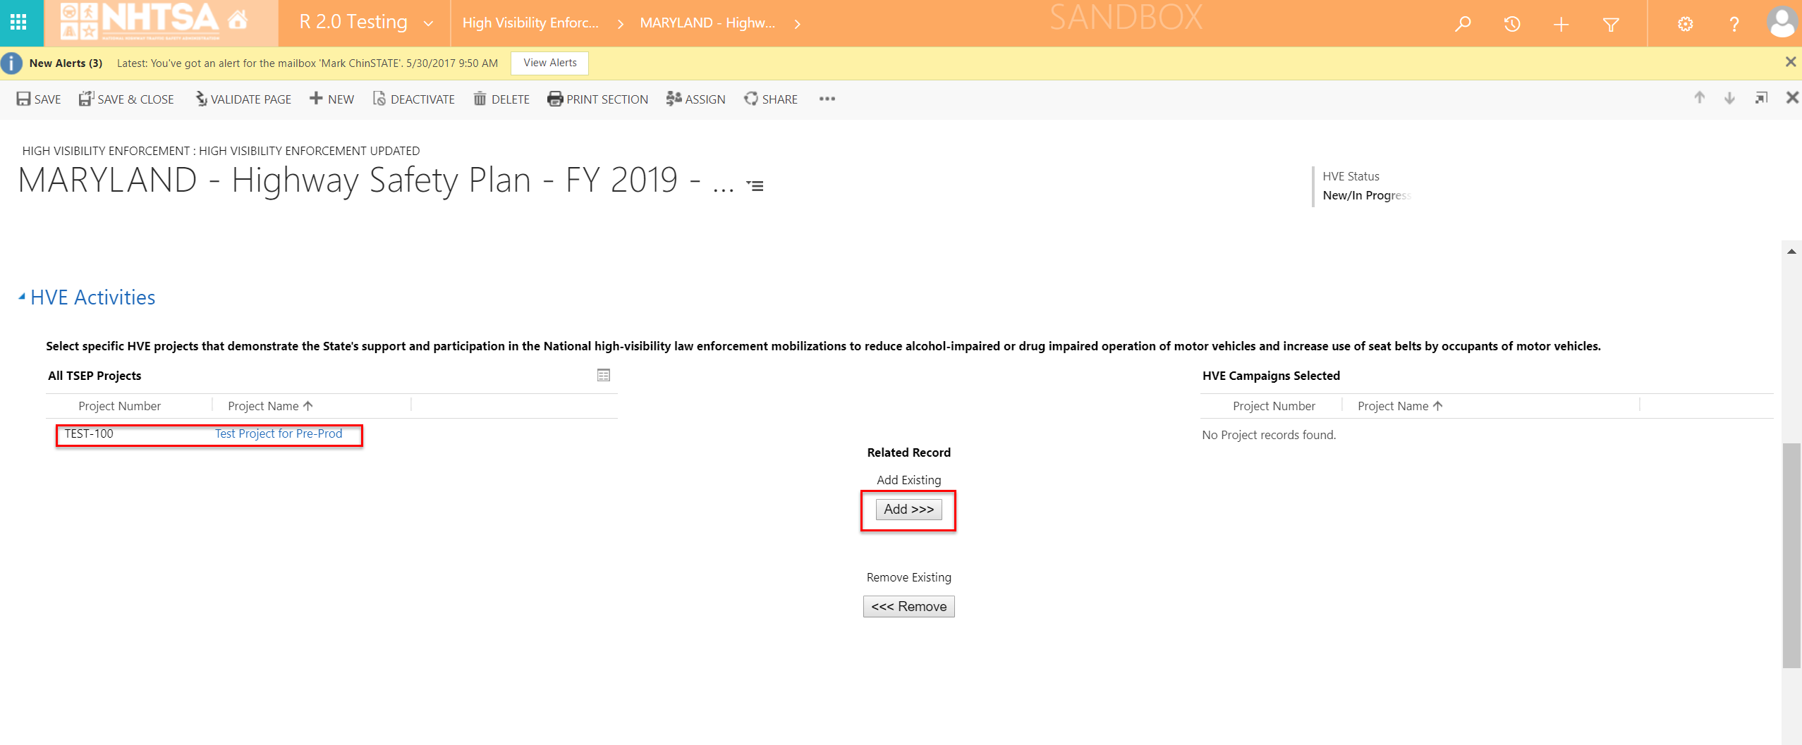Open the more commands ellipsis menu

point(827,99)
